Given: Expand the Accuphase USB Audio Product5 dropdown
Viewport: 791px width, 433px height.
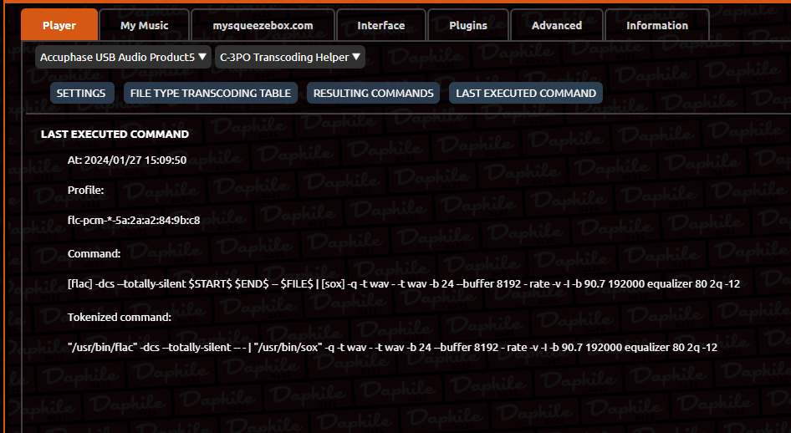Looking at the screenshot, I should 123,57.
